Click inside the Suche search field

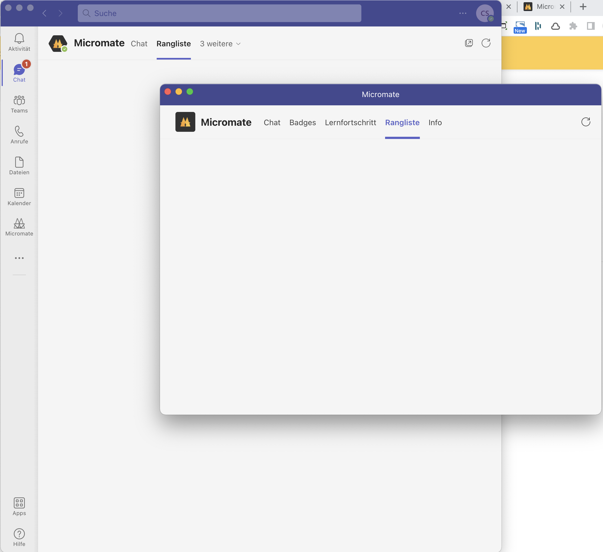[x=220, y=13]
